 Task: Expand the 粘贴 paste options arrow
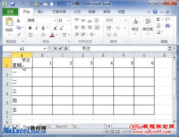point(9,35)
